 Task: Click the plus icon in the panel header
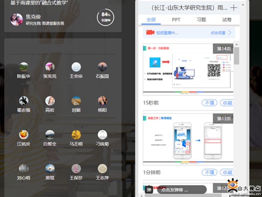tap(233, 8)
